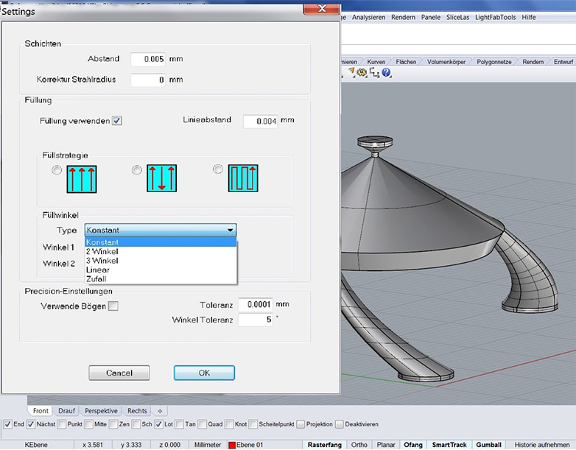
Task: Click the Abstand value input field
Action: coord(150,60)
